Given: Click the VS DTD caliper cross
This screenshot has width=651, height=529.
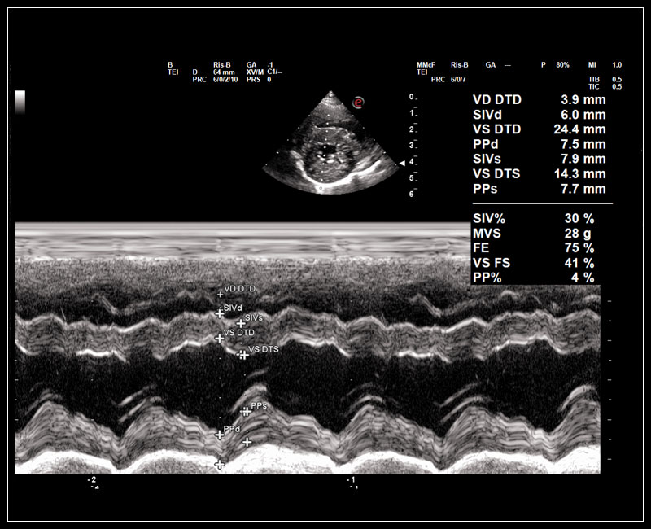Looking at the screenshot, I should coord(219,338).
